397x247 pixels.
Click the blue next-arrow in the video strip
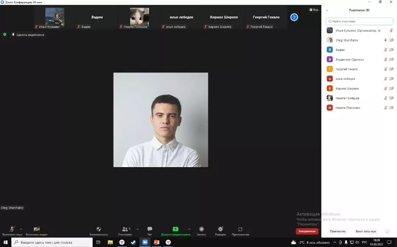294,17
